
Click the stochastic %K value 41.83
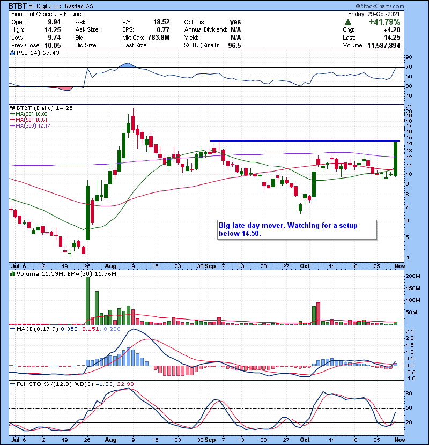(x=103, y=384)
